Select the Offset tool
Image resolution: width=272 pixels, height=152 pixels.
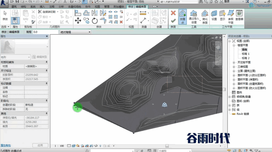click(x=86, y=13)
